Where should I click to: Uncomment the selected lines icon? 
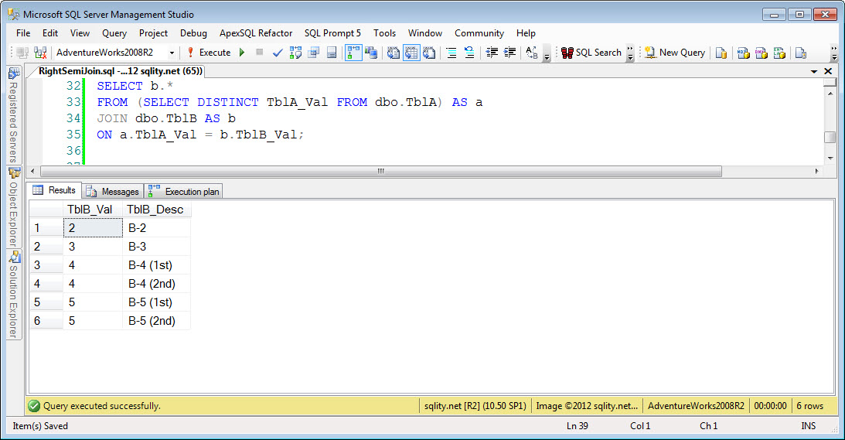(469, 53)
